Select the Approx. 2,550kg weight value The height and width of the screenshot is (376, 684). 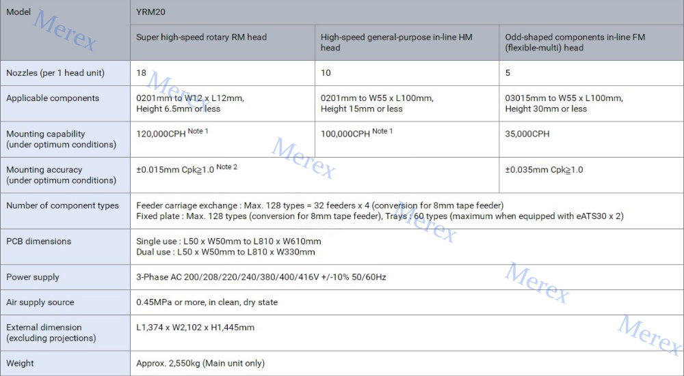pyautogui.click(x=200, y=363)
